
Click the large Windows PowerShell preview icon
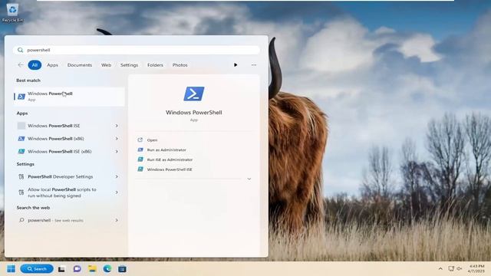point(194,94)
